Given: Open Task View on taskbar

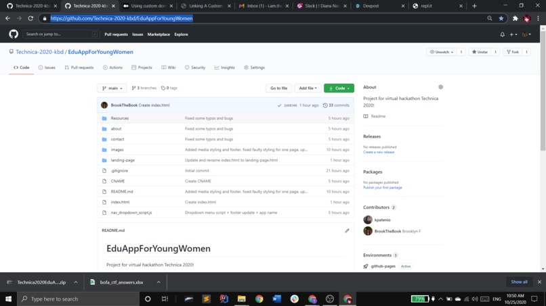Looking at the screenshot, I should click(165, 299).
